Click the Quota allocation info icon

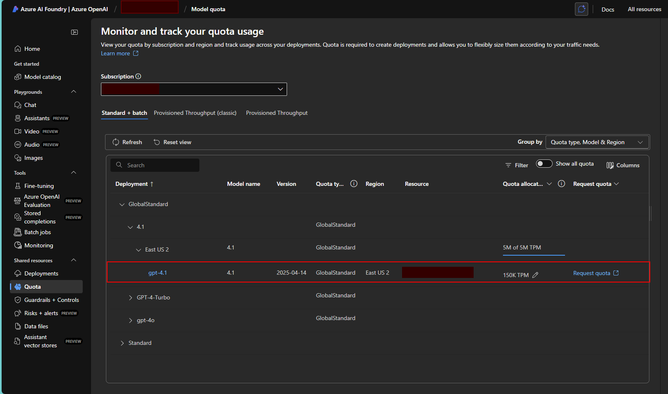click(x=561, y=184)
